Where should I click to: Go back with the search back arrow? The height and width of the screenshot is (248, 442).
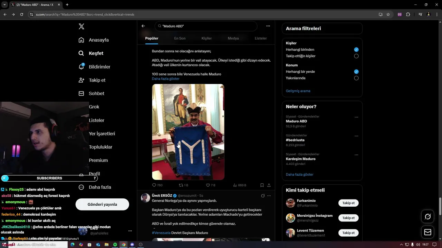[x=143, y=26]
